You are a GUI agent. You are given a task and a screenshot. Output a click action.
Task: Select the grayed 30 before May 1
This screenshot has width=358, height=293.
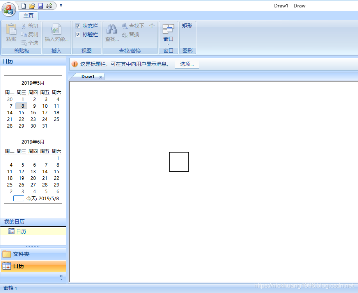[10, 99]
